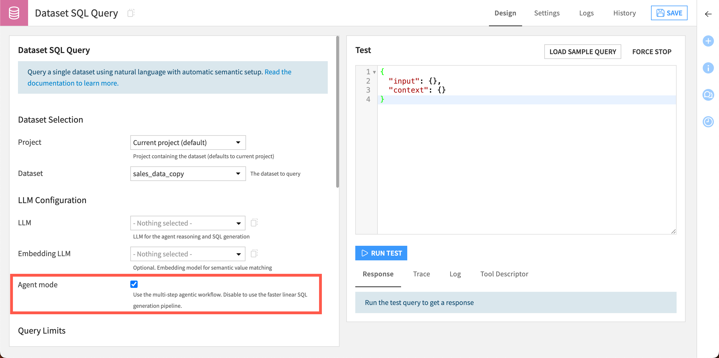
Task: Click the copy icon beside the title
Action: 131,13
